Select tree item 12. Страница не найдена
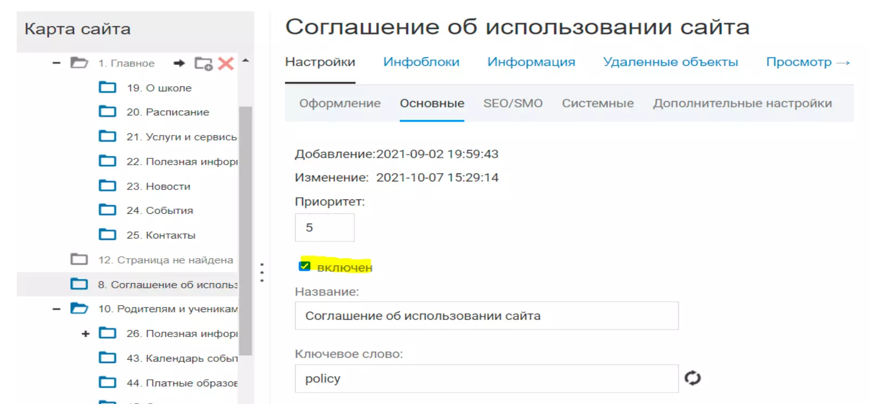Image resolution: width=869 pixels, height=404 pixels. coord(166,260)
